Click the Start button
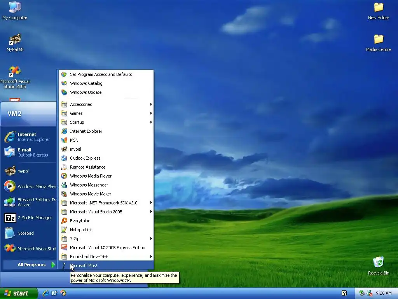The height and width of the screenshot is (299, 398). (19, 293)
